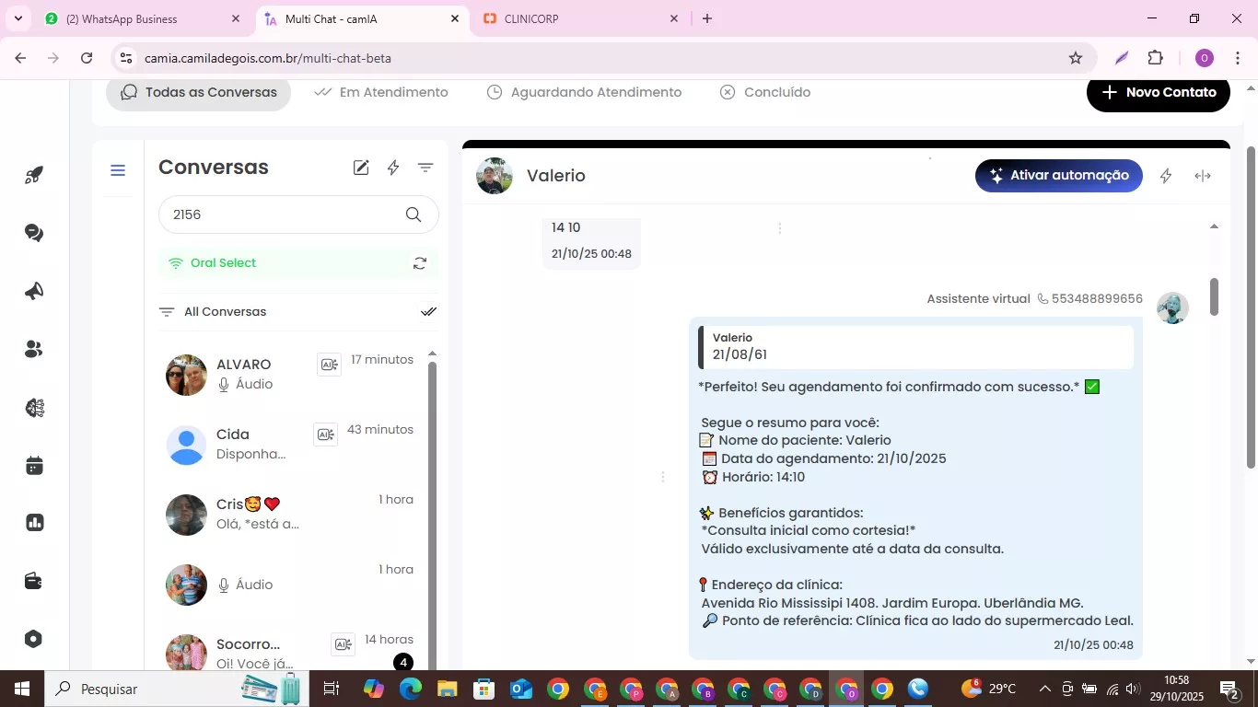Open the conversations filter dropdown icon
This screenshot has width=1258, height=707.
click(x=425, y=168)
